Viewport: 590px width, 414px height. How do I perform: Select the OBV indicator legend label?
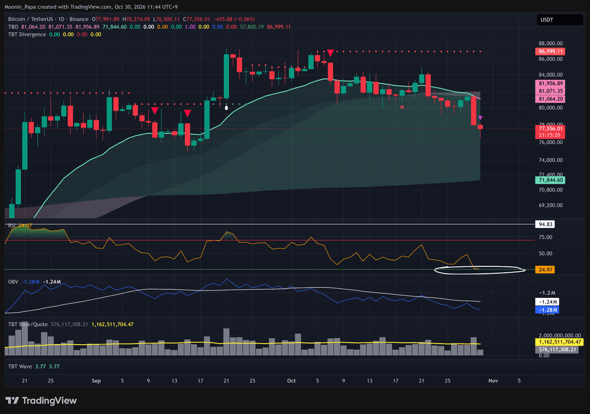click(x=13, y=282)
